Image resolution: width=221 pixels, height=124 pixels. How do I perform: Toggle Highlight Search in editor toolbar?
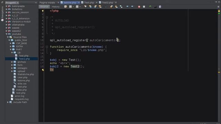tap(100, 7)
